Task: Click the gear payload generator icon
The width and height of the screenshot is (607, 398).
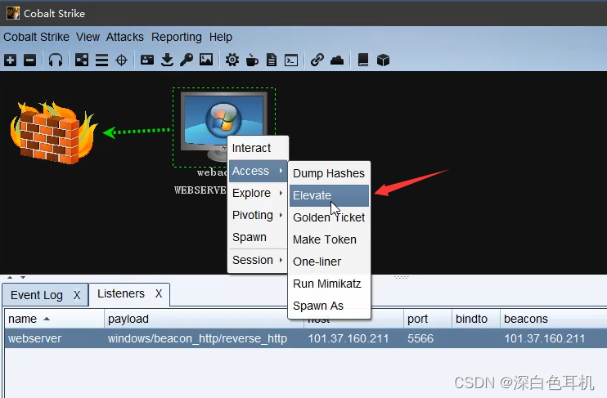Action: click(232, 60)
